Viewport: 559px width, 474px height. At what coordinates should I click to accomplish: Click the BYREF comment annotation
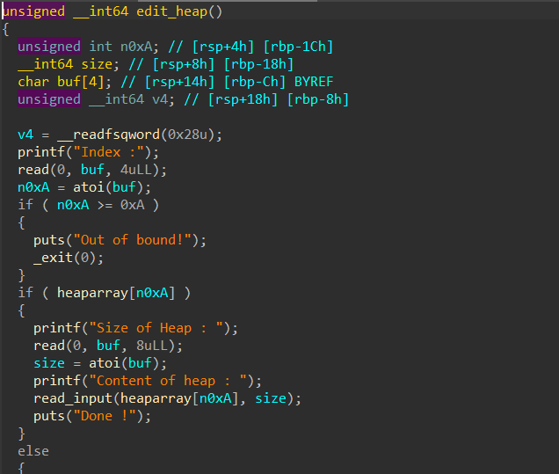click(314, 82)
